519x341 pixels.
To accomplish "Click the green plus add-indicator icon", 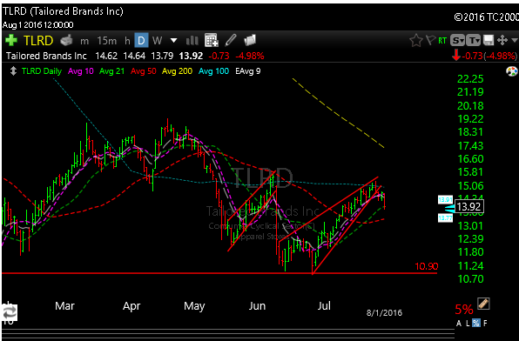I will click(x=11, y=40).
